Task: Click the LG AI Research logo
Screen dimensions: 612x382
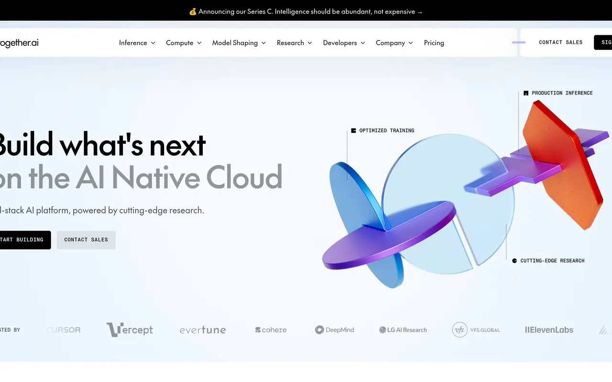Action: (403, 330)
